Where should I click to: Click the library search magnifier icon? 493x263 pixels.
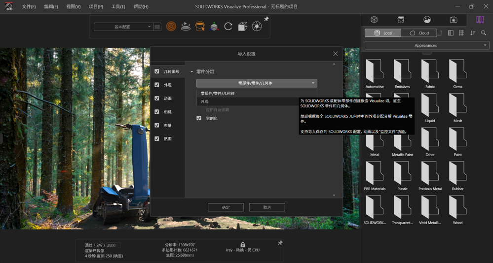pyautogui.click(x=484, y=33)
